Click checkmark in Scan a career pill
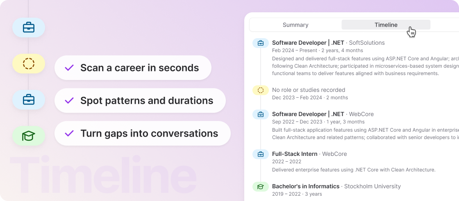Image resolution: width=459 pixels, height=201 pixels. [x=69, y=68]
